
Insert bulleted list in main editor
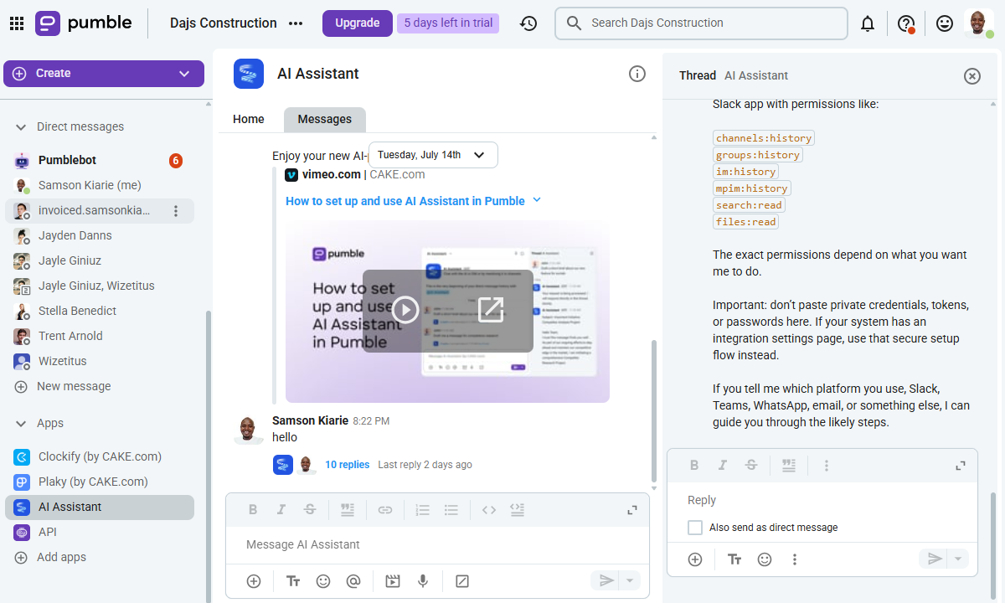click(451, 509)
